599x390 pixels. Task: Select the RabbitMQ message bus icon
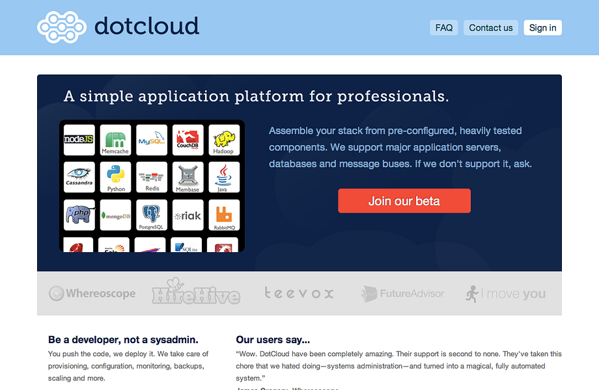click(223, 214)
